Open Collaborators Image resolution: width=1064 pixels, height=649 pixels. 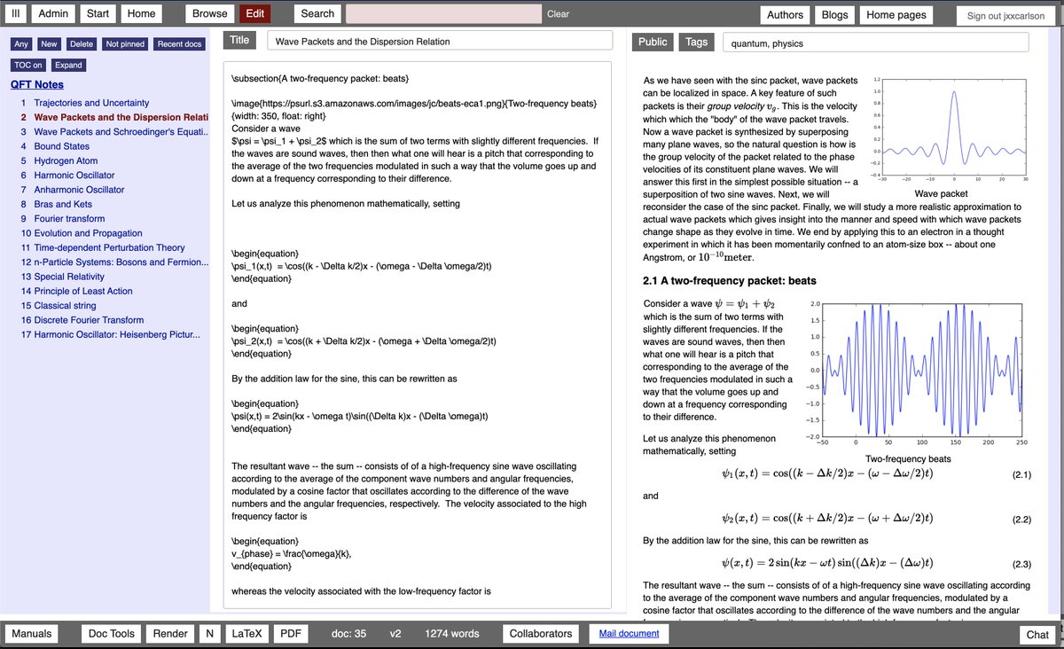coord(541,634)
